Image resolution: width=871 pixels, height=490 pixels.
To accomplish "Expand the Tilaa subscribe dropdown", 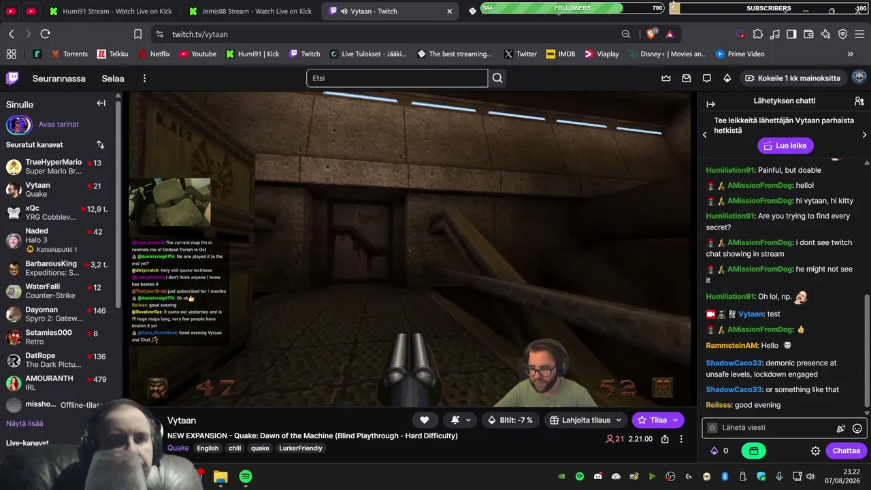I will [675, 420].
